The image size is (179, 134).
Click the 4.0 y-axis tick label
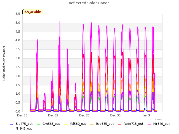18,40
